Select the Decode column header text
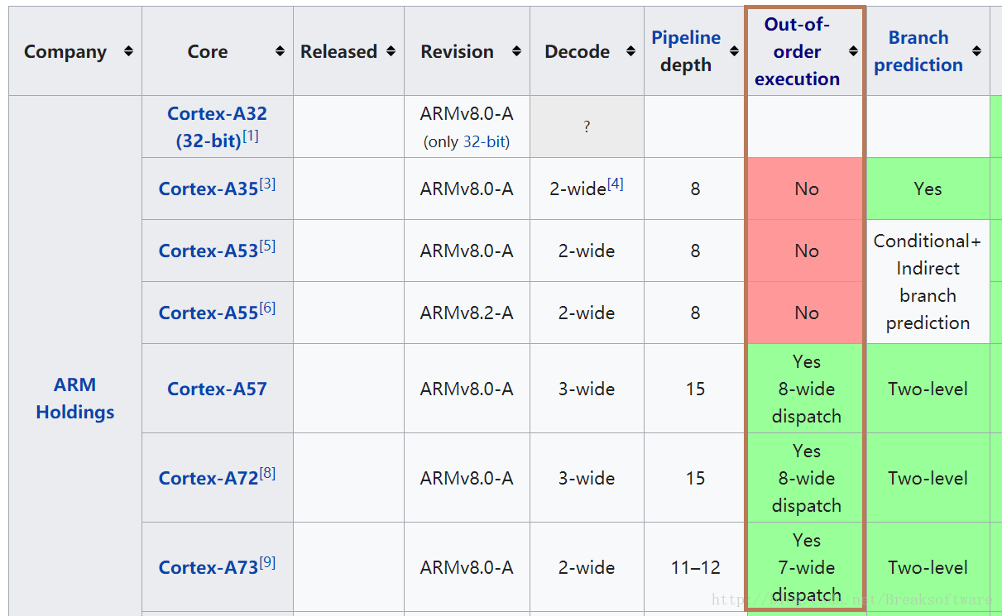 (577, 51)
